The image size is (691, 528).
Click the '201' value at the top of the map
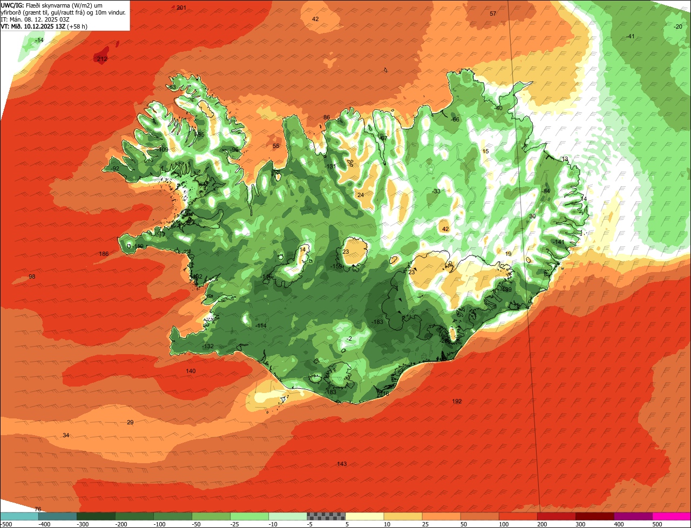181,8
